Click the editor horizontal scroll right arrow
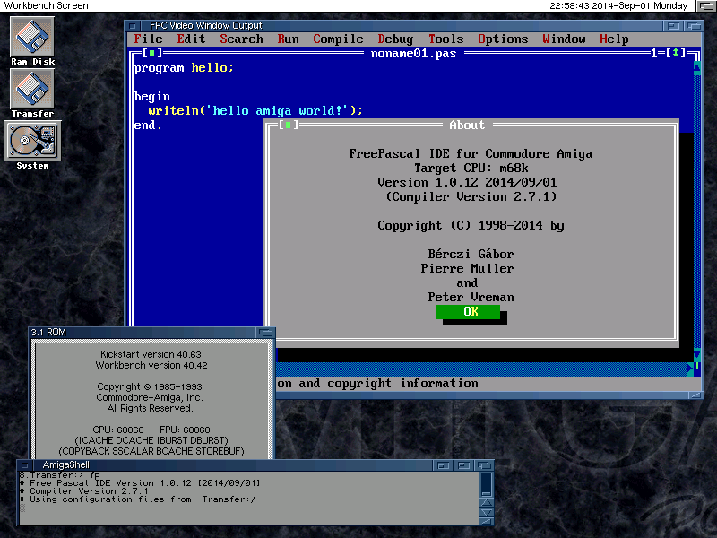This screenshot has height=538, width=717. coord(689,369)
